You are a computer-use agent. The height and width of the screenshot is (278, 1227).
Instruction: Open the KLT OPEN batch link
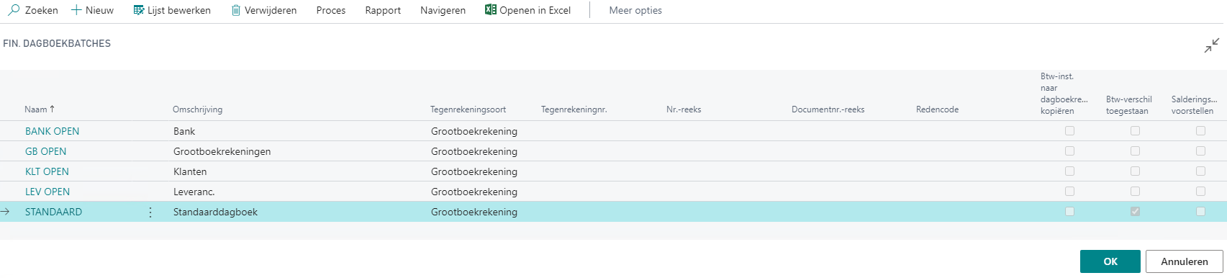point(47,171)
